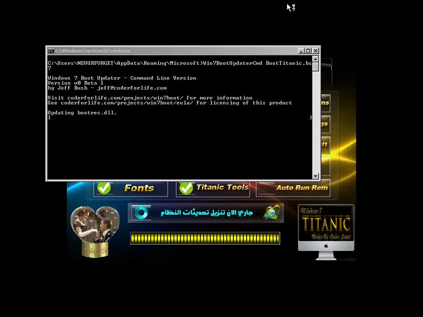Select the Fonts option label

pyautogui.click(x=139, y=188)
